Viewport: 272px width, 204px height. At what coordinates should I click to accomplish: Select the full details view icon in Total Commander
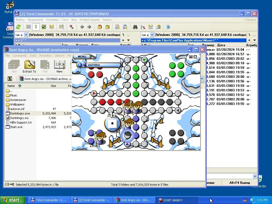point(36,27)
